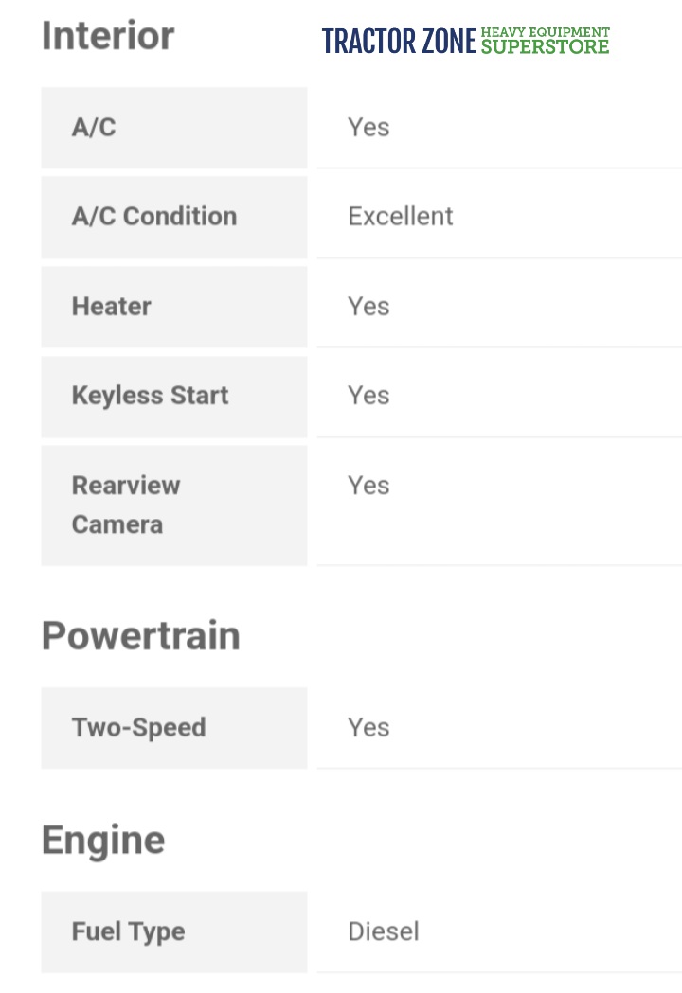Click the Heater label cell
682x993 pixels.
(x=173, y=307)
